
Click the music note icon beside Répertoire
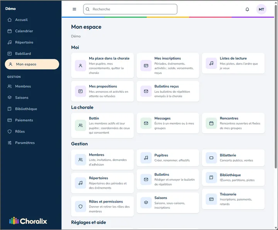10,42
